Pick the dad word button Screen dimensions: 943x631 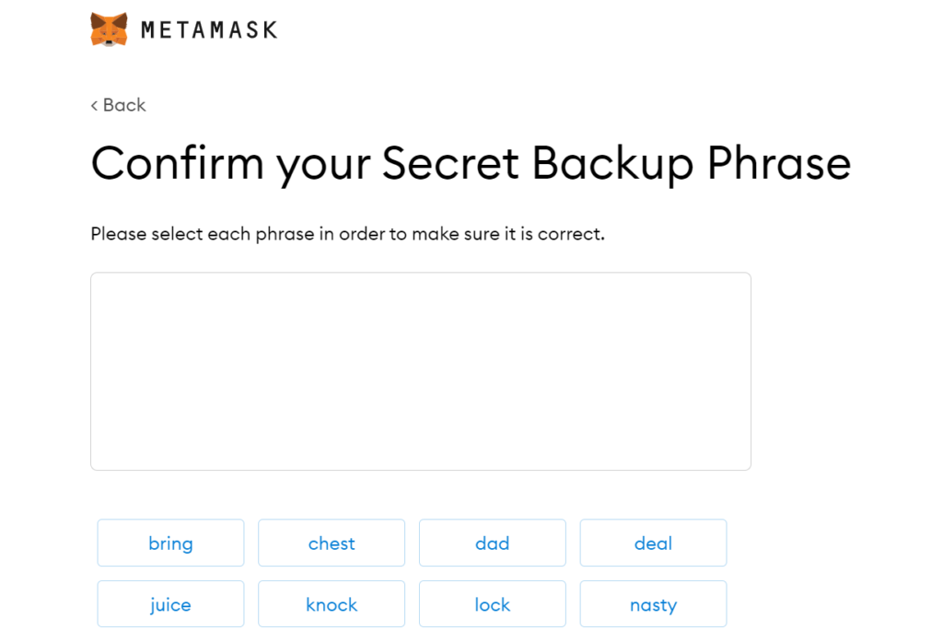point(493,543)
